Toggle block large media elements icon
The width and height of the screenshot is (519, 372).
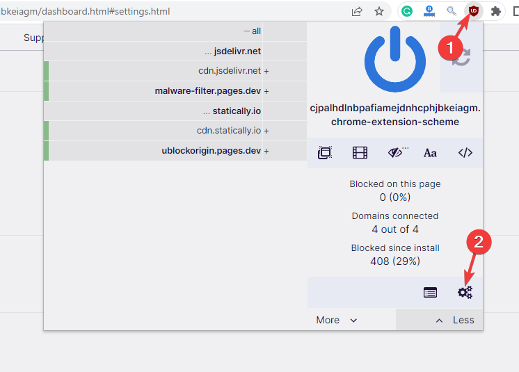tap(360, 153)
